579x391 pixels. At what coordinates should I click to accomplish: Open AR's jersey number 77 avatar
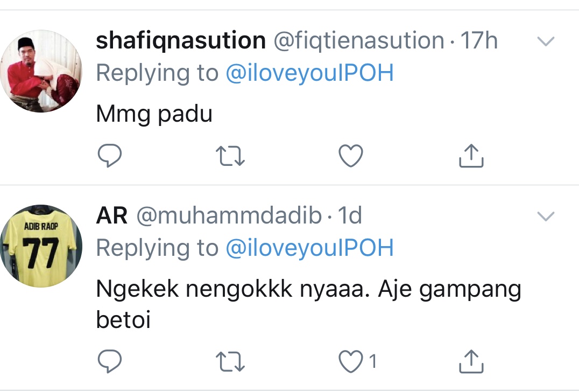pos(47,246)
